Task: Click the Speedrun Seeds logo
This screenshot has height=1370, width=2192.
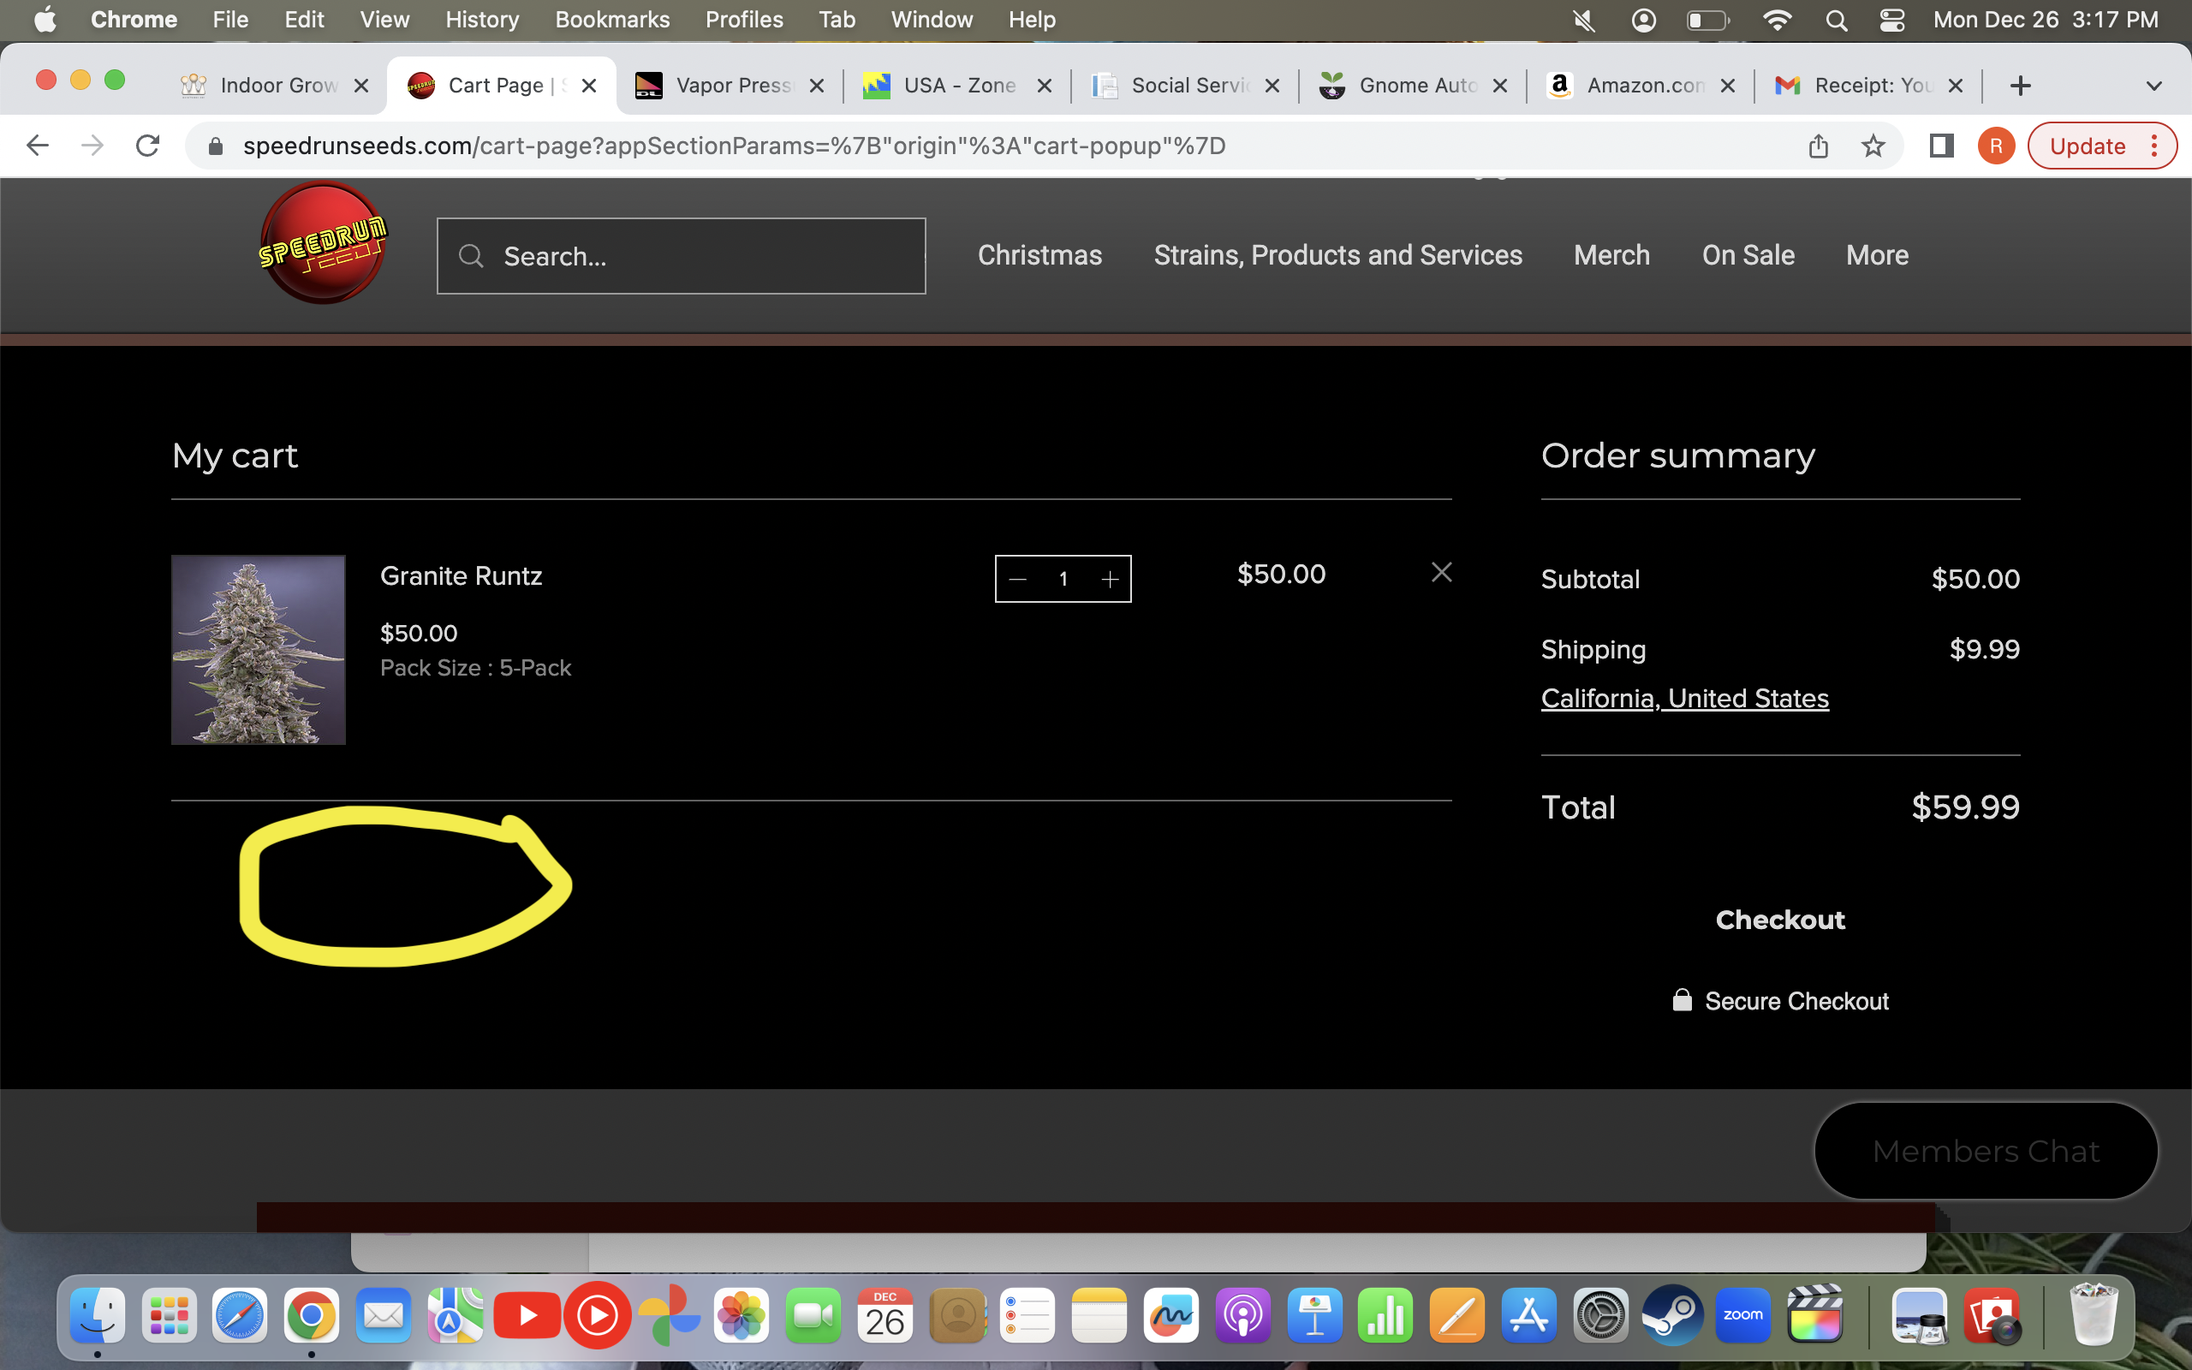Action: 323,242
